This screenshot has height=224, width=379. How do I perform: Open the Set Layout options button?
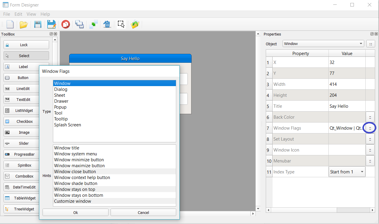[370, 139]
